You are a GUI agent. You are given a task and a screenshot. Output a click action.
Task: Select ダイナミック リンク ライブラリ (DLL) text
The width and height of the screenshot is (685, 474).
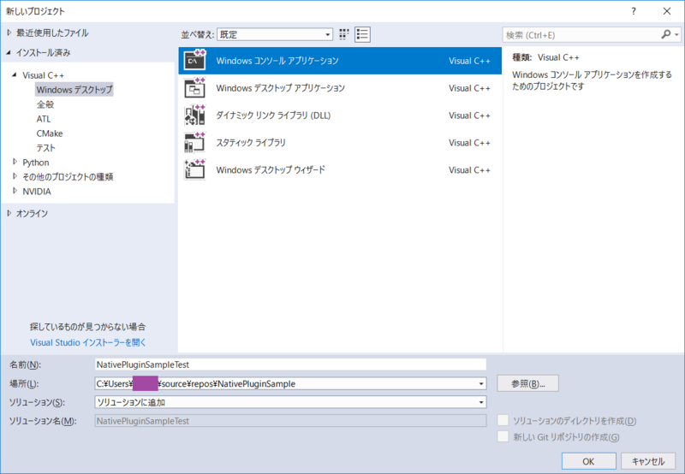[x=273, y=116]
